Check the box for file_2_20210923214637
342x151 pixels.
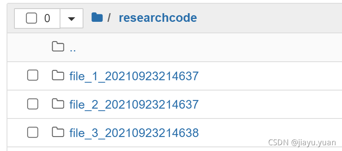pyautogui.click(x=33, y=104)
